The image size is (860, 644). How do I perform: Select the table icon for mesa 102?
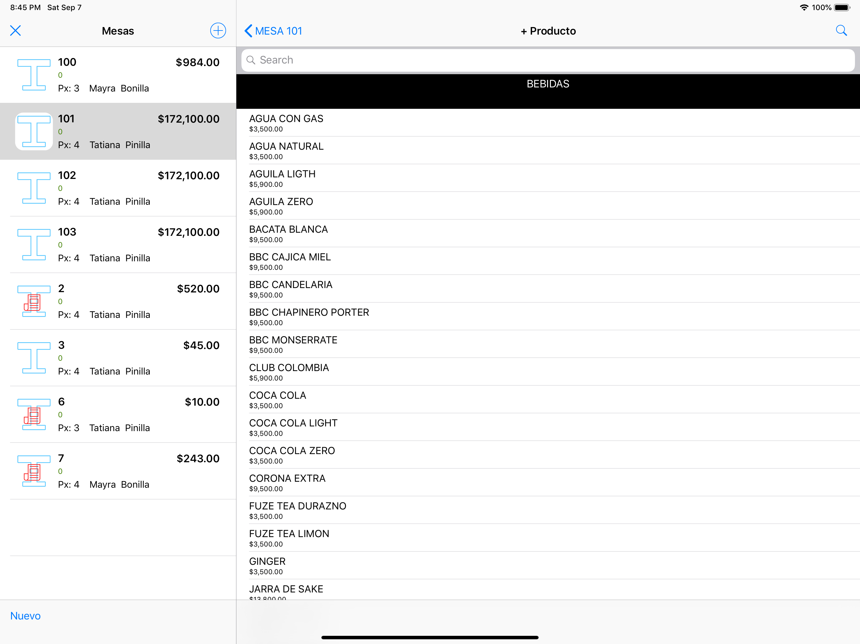point(34,188)
